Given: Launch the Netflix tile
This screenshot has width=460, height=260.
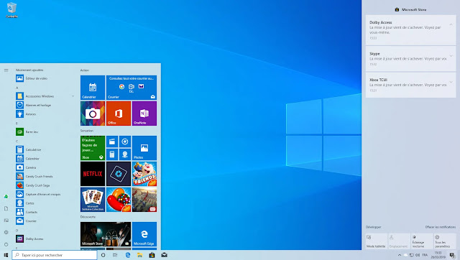Looking at the screenshot, I should click(x=93, y=174).
